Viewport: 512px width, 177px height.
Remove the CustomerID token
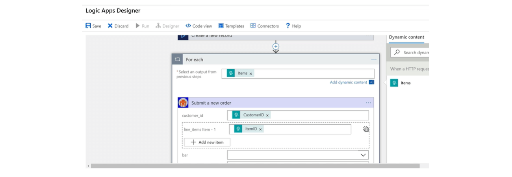(267, 115)
